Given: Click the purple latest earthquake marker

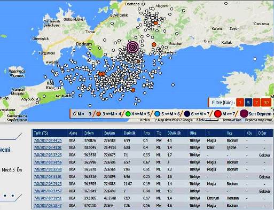Looking at the screenshot, I should coord(132,47).
